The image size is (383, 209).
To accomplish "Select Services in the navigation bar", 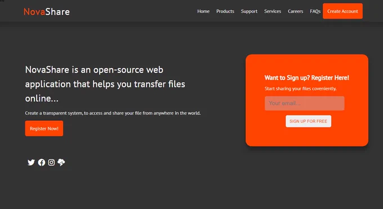I will point(273,11).
